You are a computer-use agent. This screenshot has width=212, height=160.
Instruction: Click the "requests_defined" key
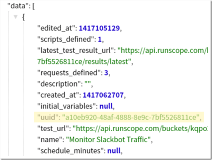tap(69, 73)
